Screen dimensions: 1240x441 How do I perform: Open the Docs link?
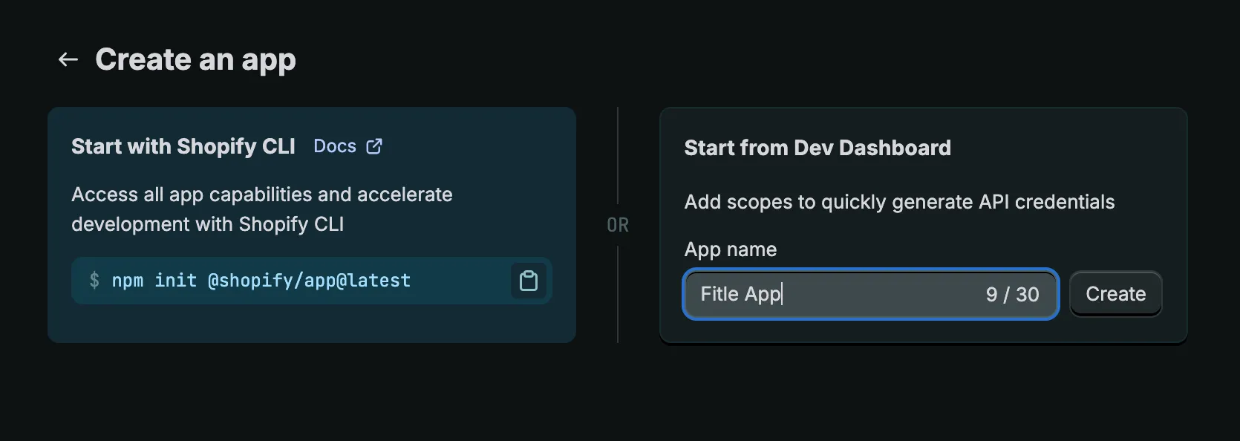335,146
